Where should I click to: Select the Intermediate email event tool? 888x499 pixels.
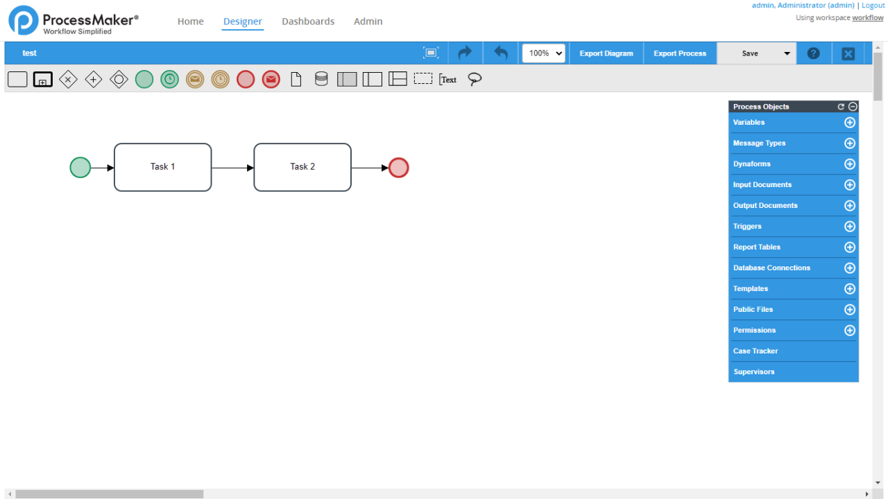click(x=195, y=79)
